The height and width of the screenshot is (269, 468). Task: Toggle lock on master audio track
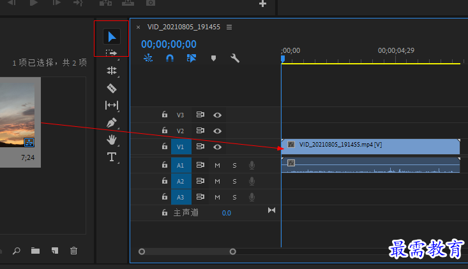tap(165, 213)
